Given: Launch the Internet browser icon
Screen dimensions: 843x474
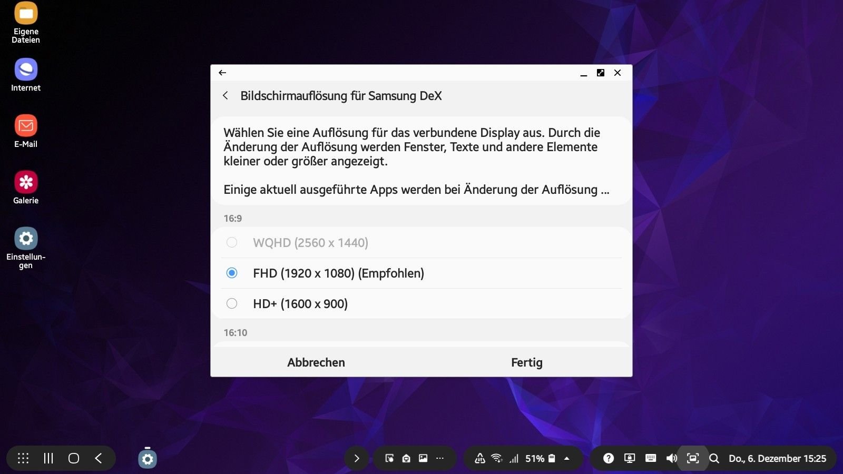Looking at the screenshot, I should coord(26,75).
